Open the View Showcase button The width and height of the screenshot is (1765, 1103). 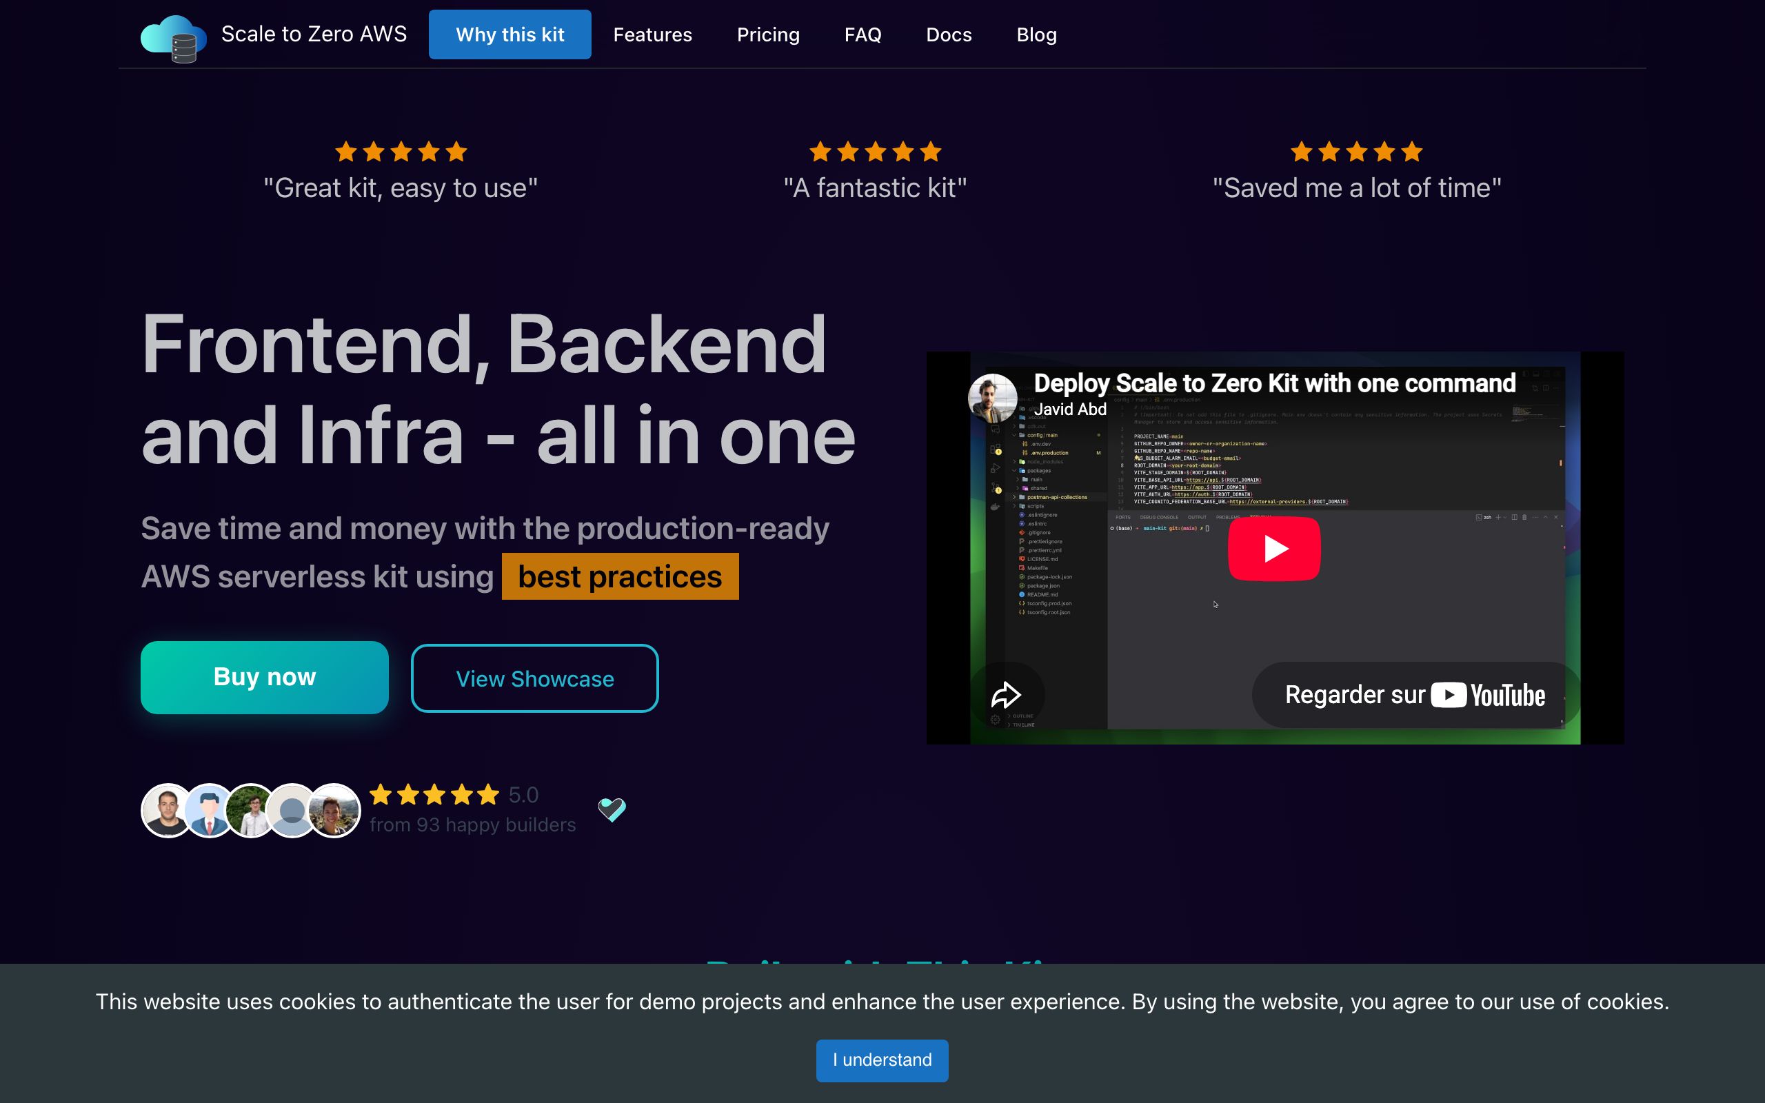pos(534,678)
